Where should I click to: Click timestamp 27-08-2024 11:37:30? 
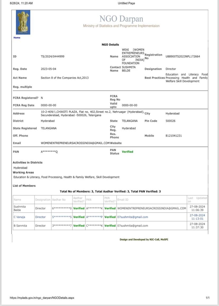(197, 226)
